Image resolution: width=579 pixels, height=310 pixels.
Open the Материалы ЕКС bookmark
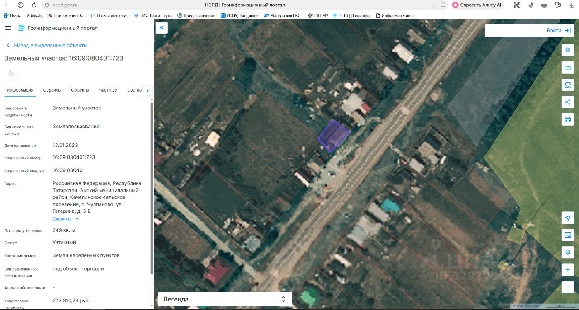click(283, 15)
